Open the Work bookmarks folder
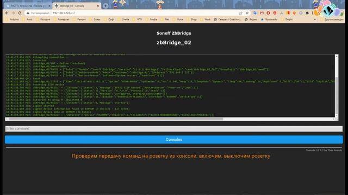This screenshot has height=195, width=348. (x=206, y=19)
